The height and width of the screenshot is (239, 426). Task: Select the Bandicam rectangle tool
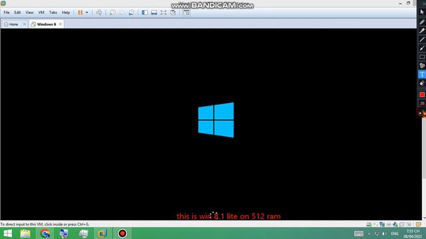[x=422, y=57]
